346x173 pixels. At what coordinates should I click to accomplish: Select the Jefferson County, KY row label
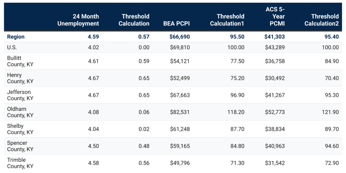[20, 95]
